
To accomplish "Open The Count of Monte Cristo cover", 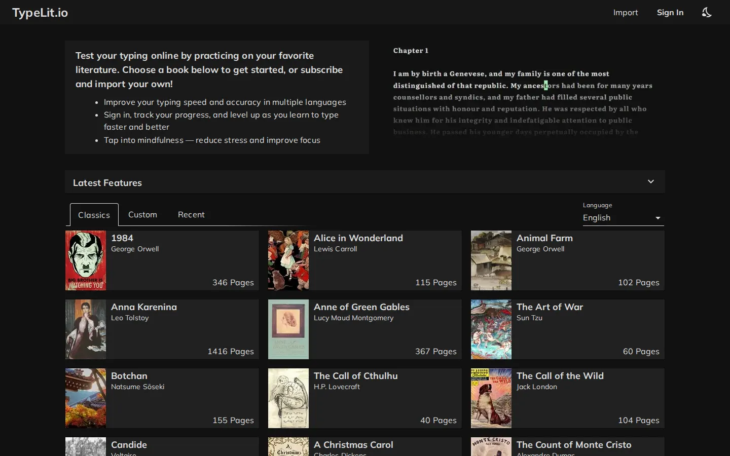I will (491, 446).
